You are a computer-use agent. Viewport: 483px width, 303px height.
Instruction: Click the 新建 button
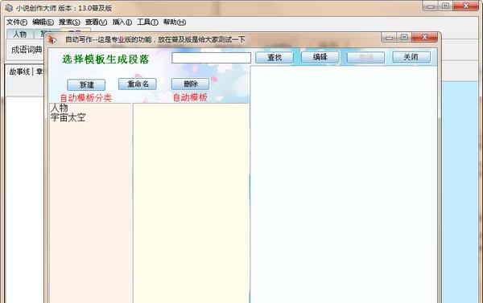tap(86, 84)
